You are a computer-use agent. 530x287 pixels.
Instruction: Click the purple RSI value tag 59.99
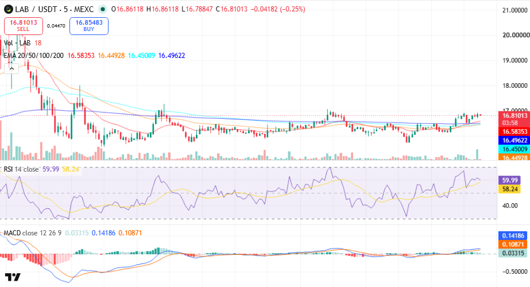coord(510,180)
